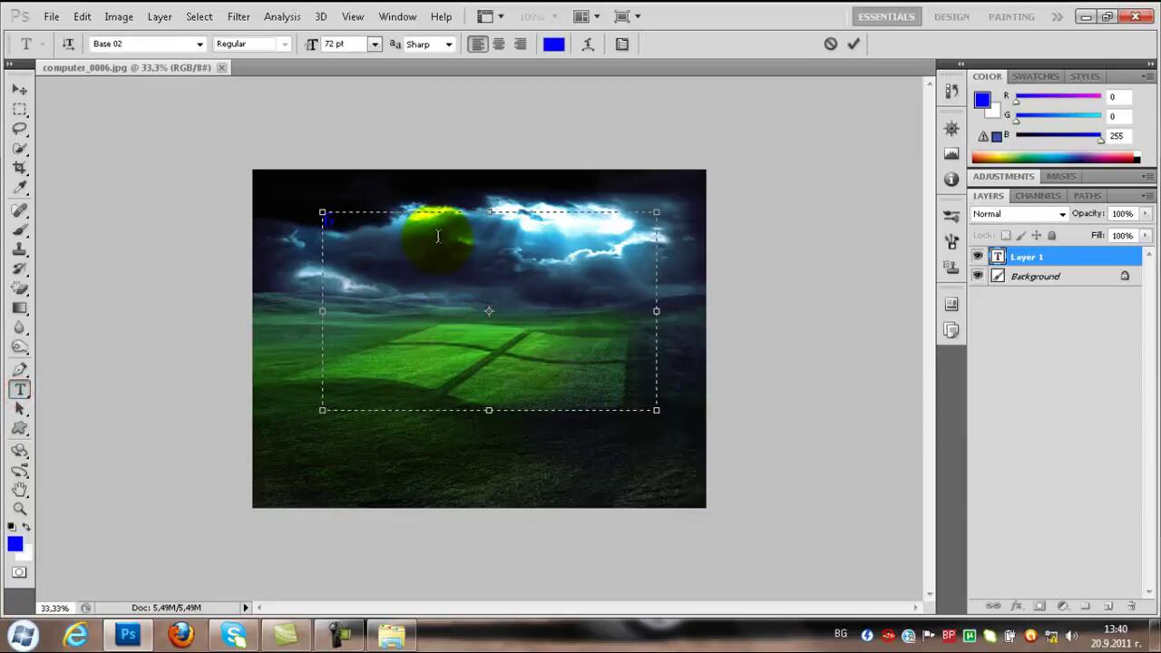Viewport: 1161px width, 653px height.
Task: Open Internet Explorer from the taskbar
Action: [75, 634]
